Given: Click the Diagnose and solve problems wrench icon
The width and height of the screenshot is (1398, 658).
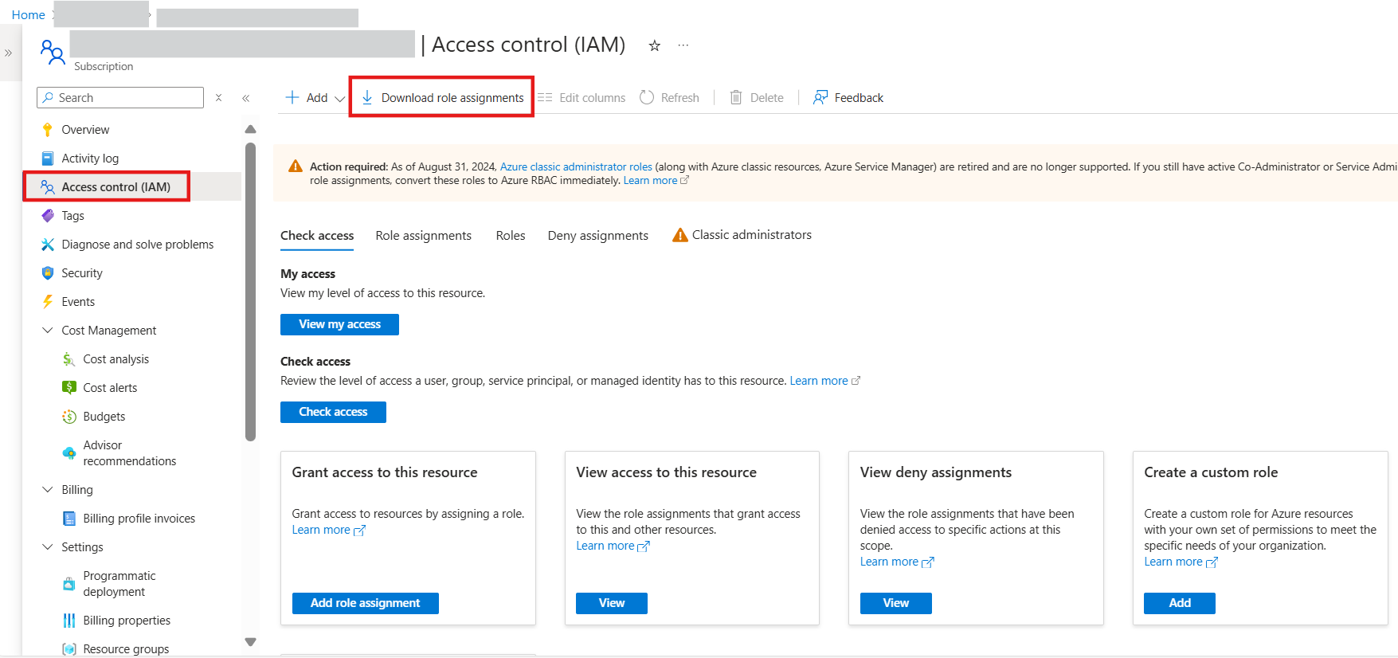Looking at the screenshot, I should (48, 245).
